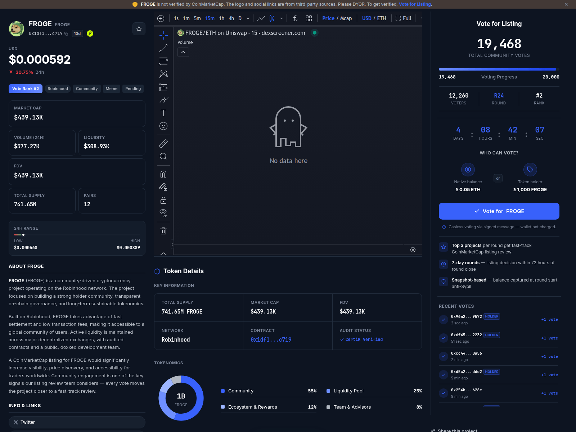Select the Pending tag
Image resolution: width=576 pixels, height=432 pixels.
[x=133, y=89]
